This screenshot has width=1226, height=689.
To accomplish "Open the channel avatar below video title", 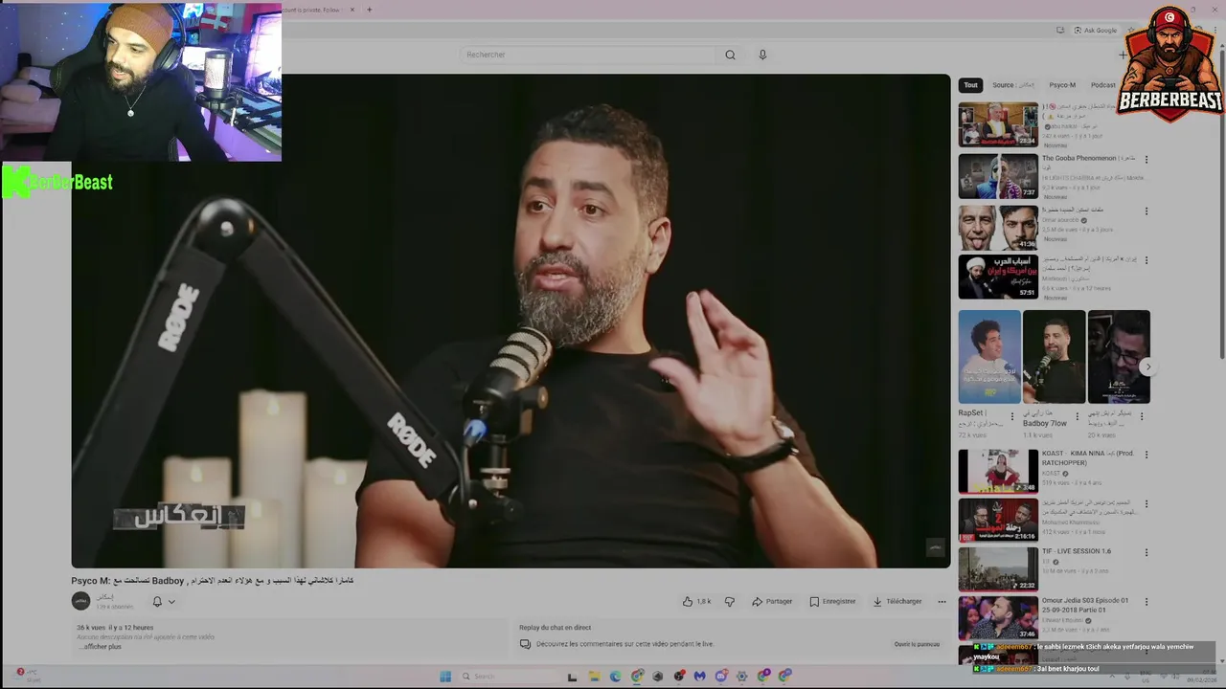I will [80, 601].
